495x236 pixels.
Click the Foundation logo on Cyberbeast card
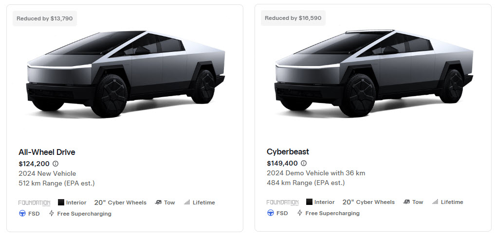tap(282, 202)
